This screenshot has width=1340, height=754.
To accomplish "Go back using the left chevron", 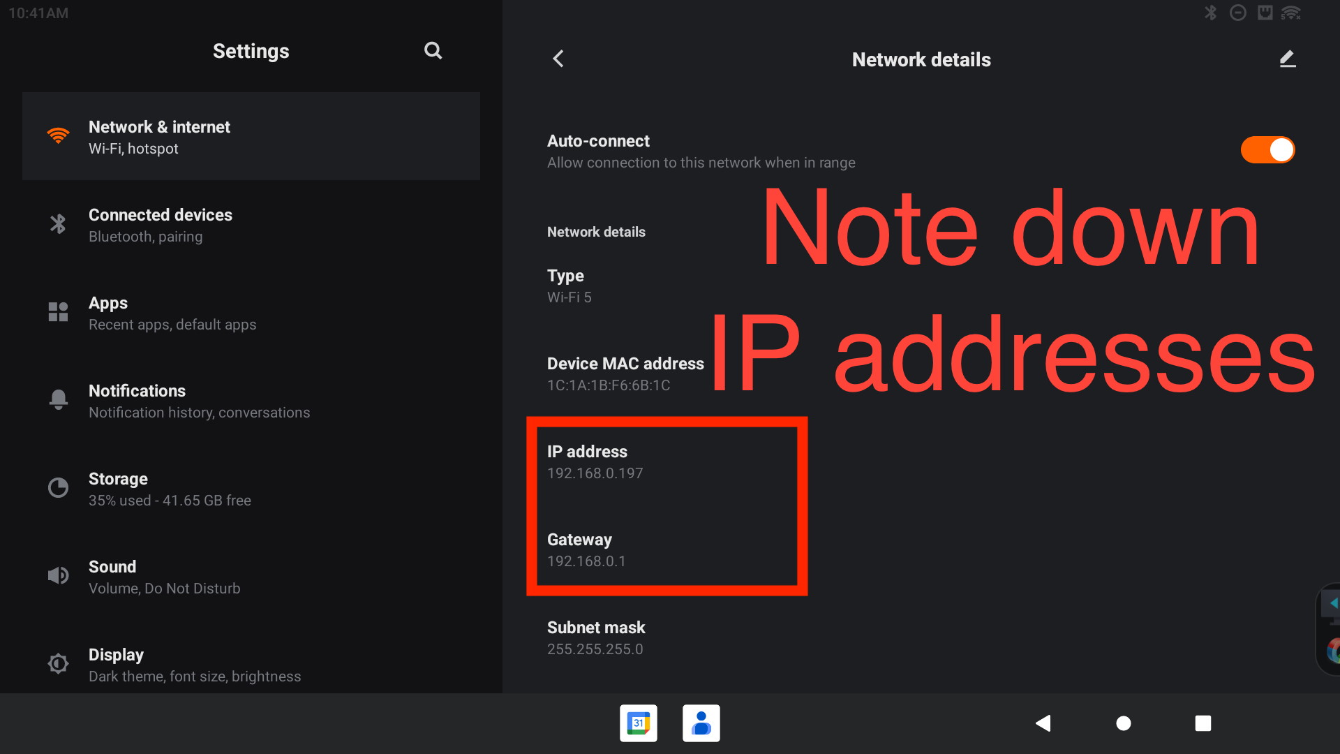I will pos(558,59).
